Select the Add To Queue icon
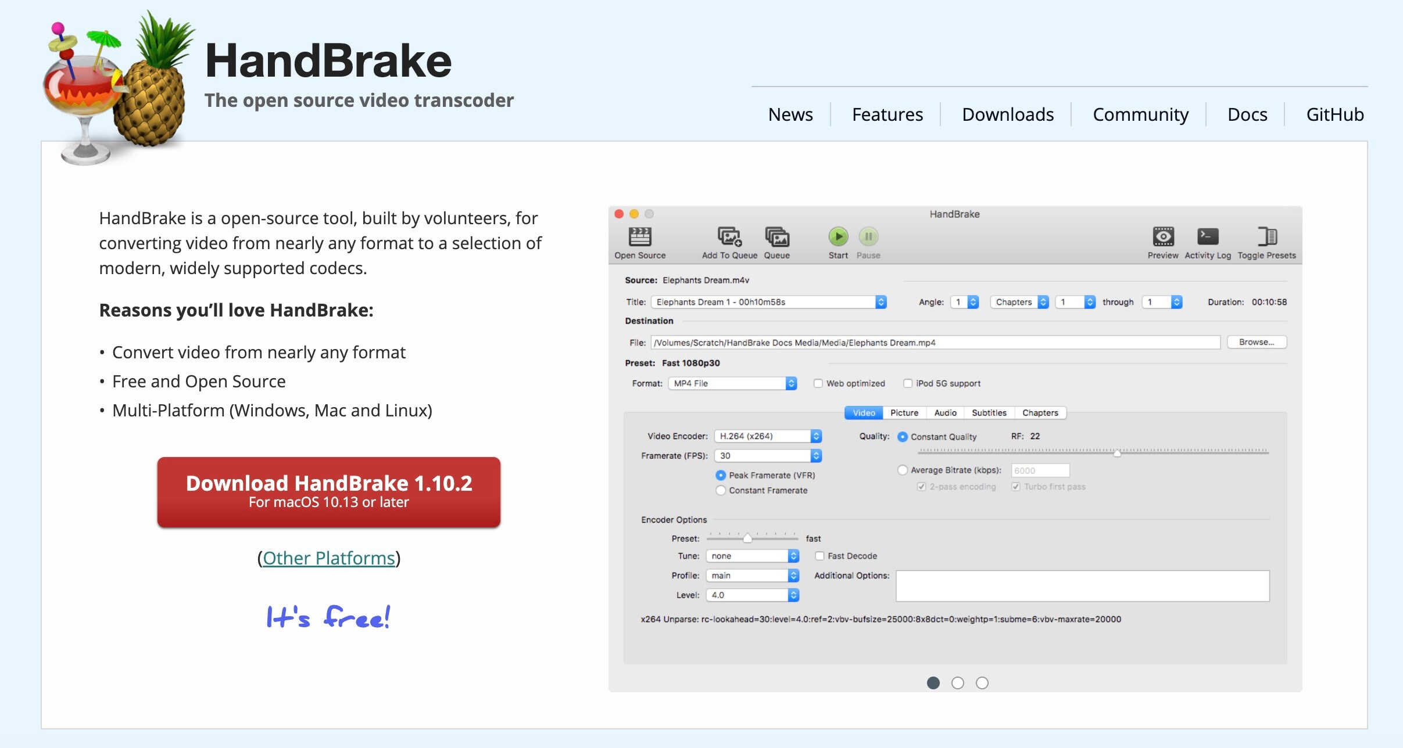The height and width of the screenshot is (748, 1403). tap(729, 237)
